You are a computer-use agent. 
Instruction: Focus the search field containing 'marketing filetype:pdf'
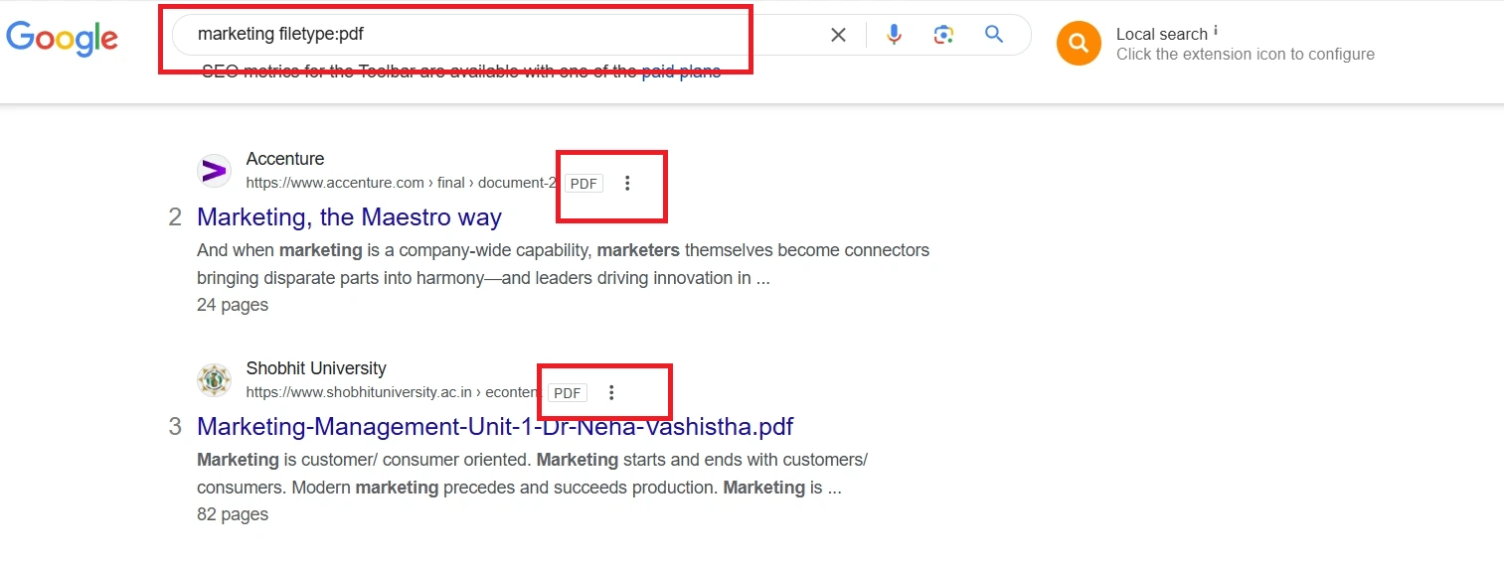[x=497, y=35]
